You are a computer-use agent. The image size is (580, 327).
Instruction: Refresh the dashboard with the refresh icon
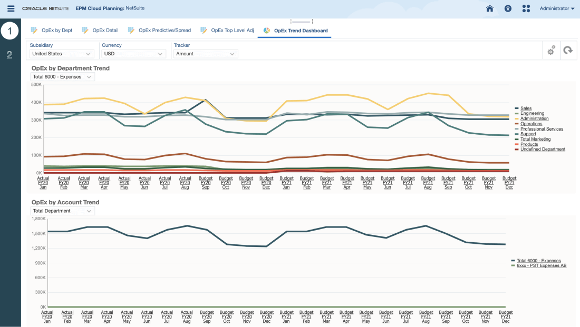coord(568,51)
